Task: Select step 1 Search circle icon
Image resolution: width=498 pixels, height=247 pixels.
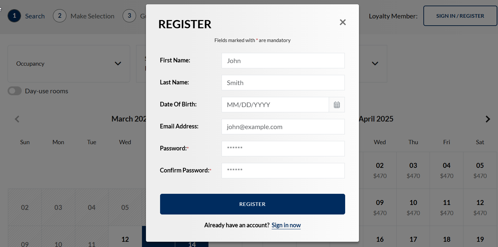Action: click(14, 16)
